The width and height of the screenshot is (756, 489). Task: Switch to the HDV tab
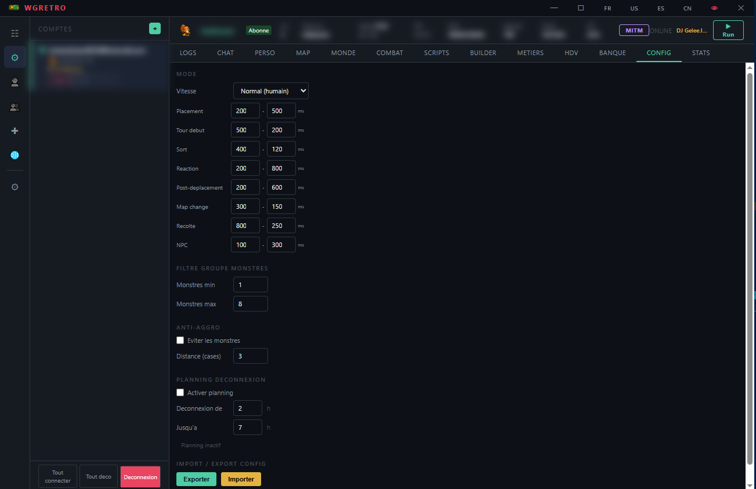tap(571, 53)
